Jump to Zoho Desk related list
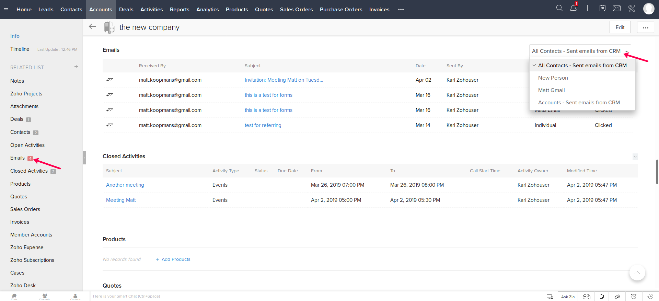Viewport: 659px width, 301px height. pyautogui.click(x=23, y=286)
